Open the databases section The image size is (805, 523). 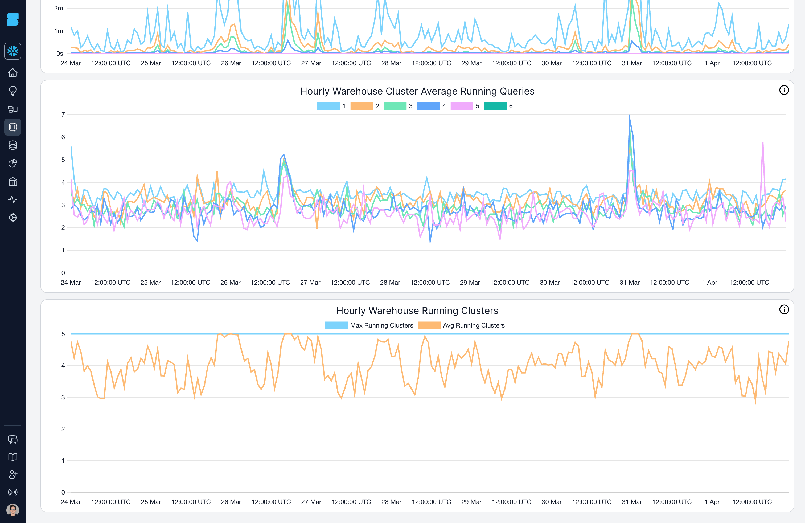[x=13, y=145]
